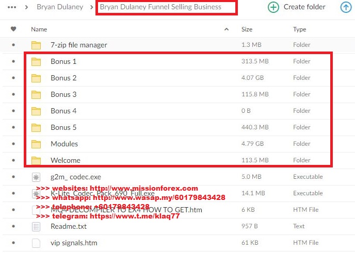Toggle the favorite dot for Modules
The width and height of the screenshot is (355, 253).
click(x=13, y=144)
